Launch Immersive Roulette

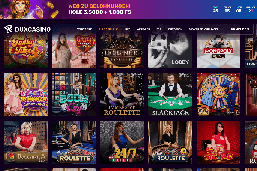point(122,94)
